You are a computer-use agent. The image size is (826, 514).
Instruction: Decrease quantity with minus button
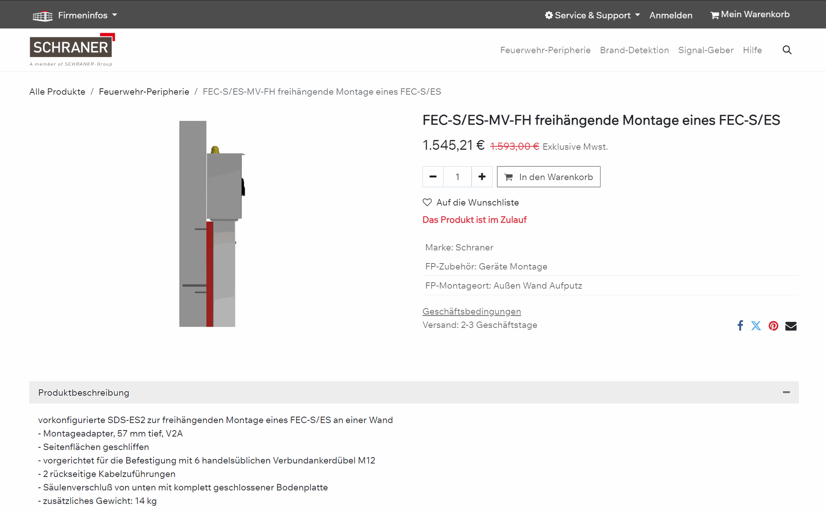433,177
